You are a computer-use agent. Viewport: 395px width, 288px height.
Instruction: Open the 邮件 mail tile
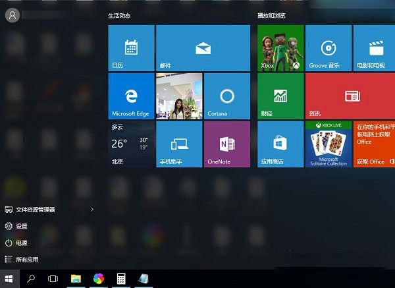click(203, 48)
